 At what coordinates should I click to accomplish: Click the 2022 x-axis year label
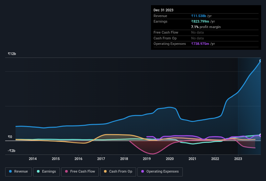(215, 159)
